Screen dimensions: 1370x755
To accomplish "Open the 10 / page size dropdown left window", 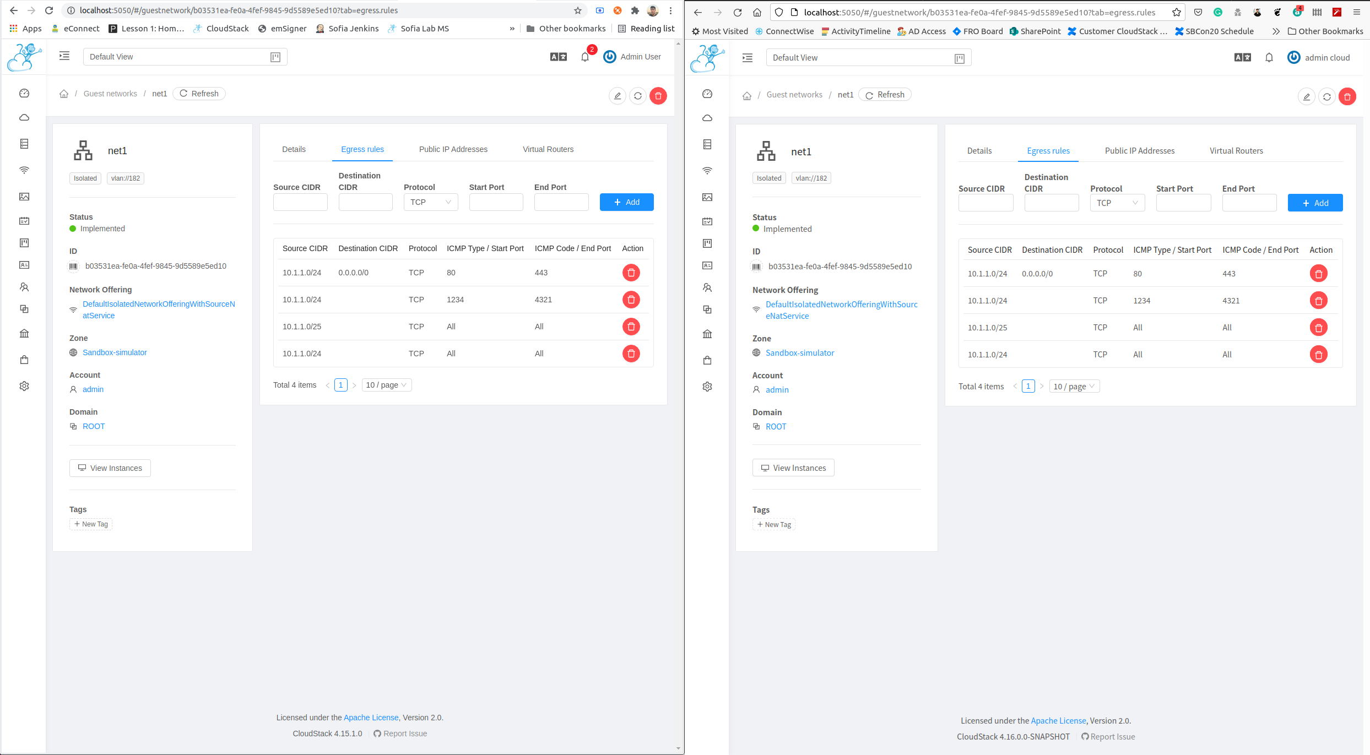I will 386,385.
